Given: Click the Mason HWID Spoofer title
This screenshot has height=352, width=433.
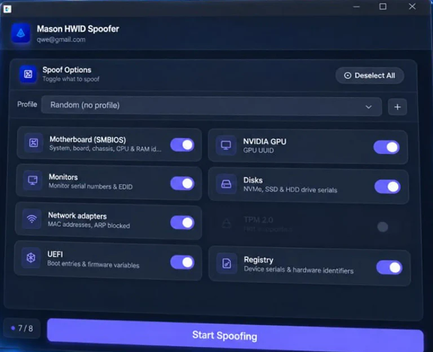Looking at the screenshot, I should click(x=78, y=29).
